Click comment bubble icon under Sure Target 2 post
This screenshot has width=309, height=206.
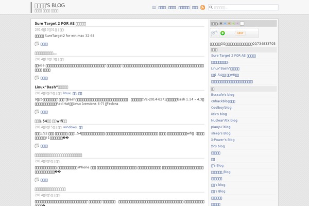coord(37,44)
